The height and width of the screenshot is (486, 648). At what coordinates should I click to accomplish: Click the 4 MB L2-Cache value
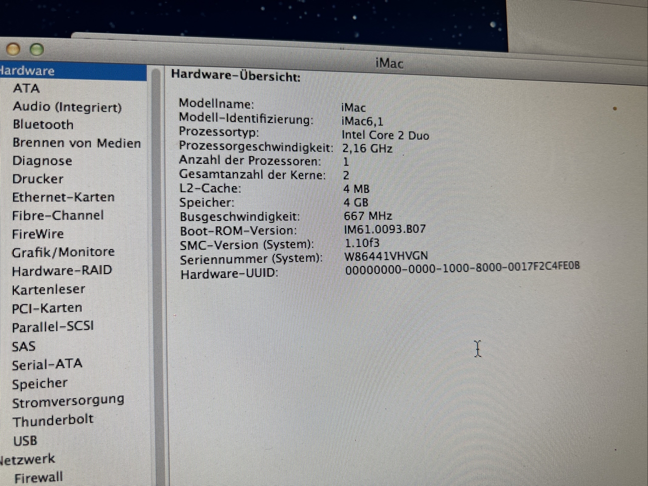tap(356, 189)
